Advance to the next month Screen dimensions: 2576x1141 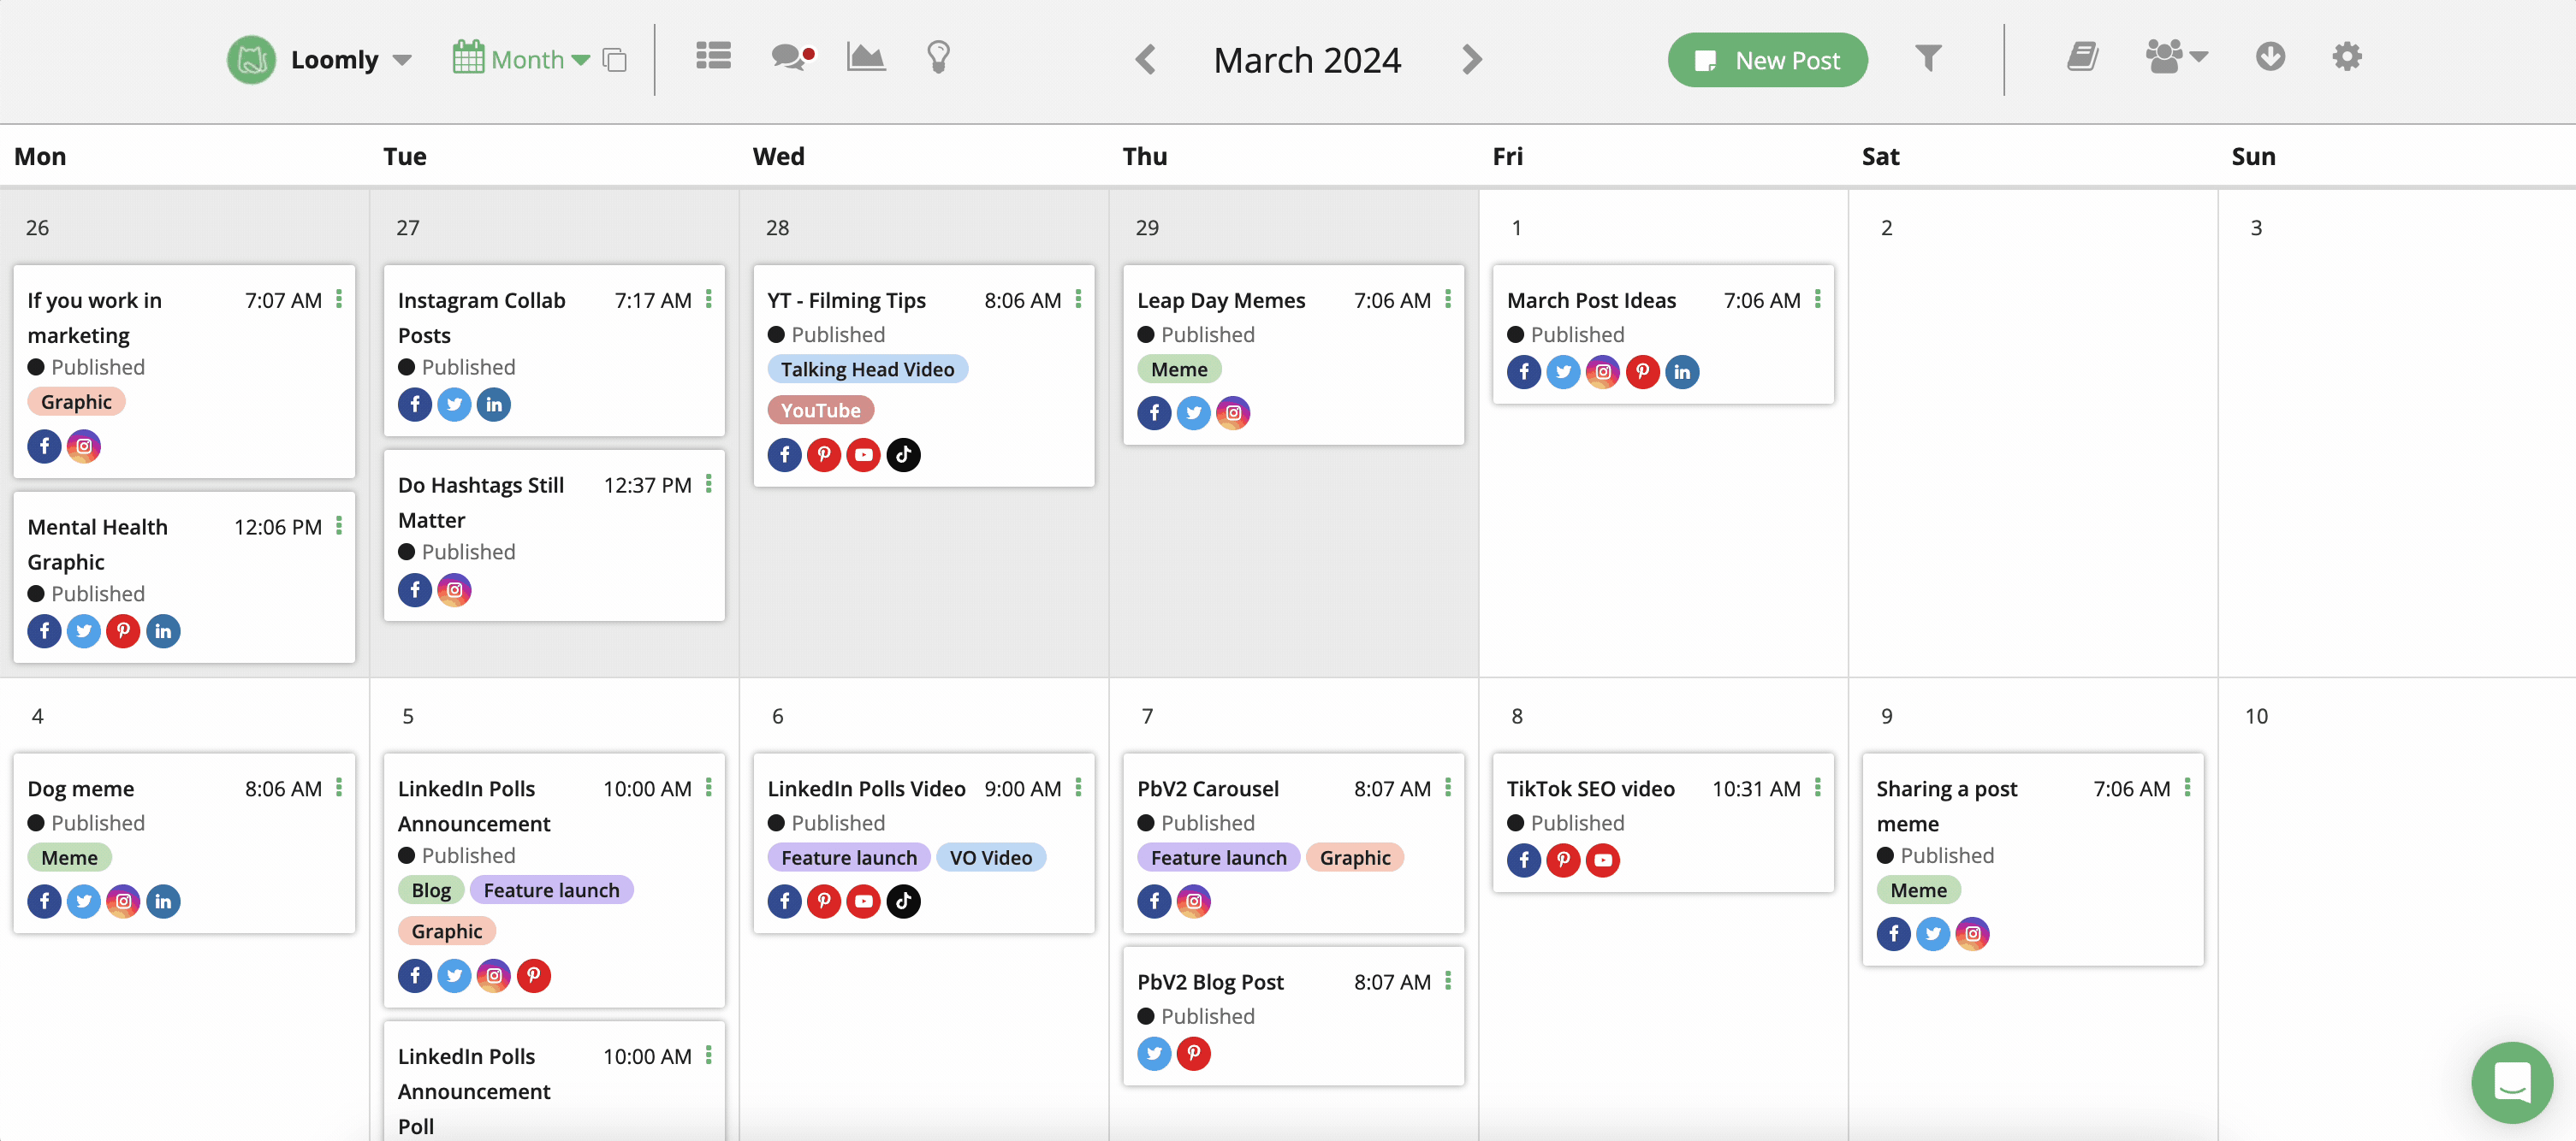click(x=1470, y=59)
